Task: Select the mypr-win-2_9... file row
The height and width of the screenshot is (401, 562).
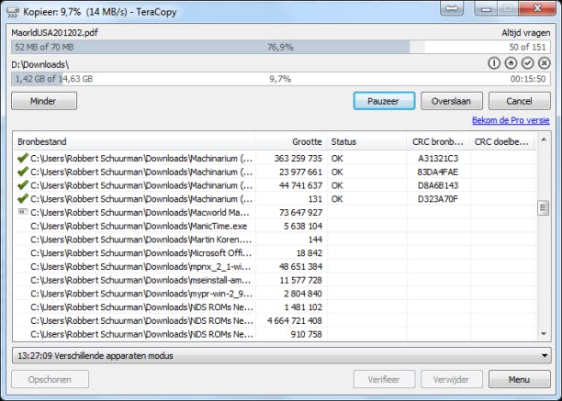Action: tap(275, 294)
